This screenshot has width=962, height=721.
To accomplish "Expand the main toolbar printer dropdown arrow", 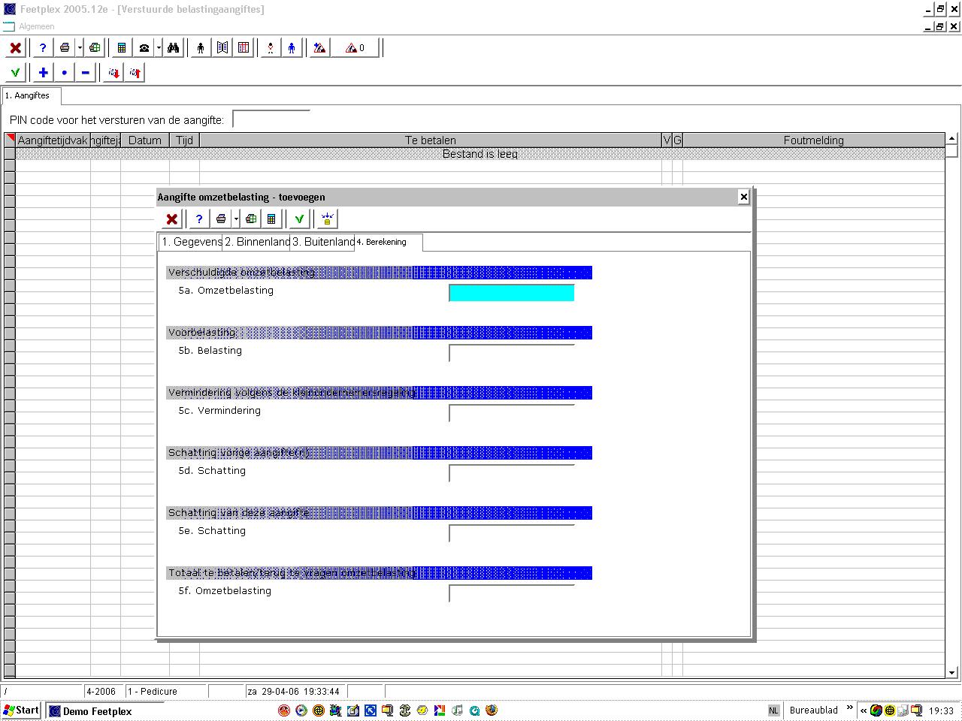I will (80, 48).
